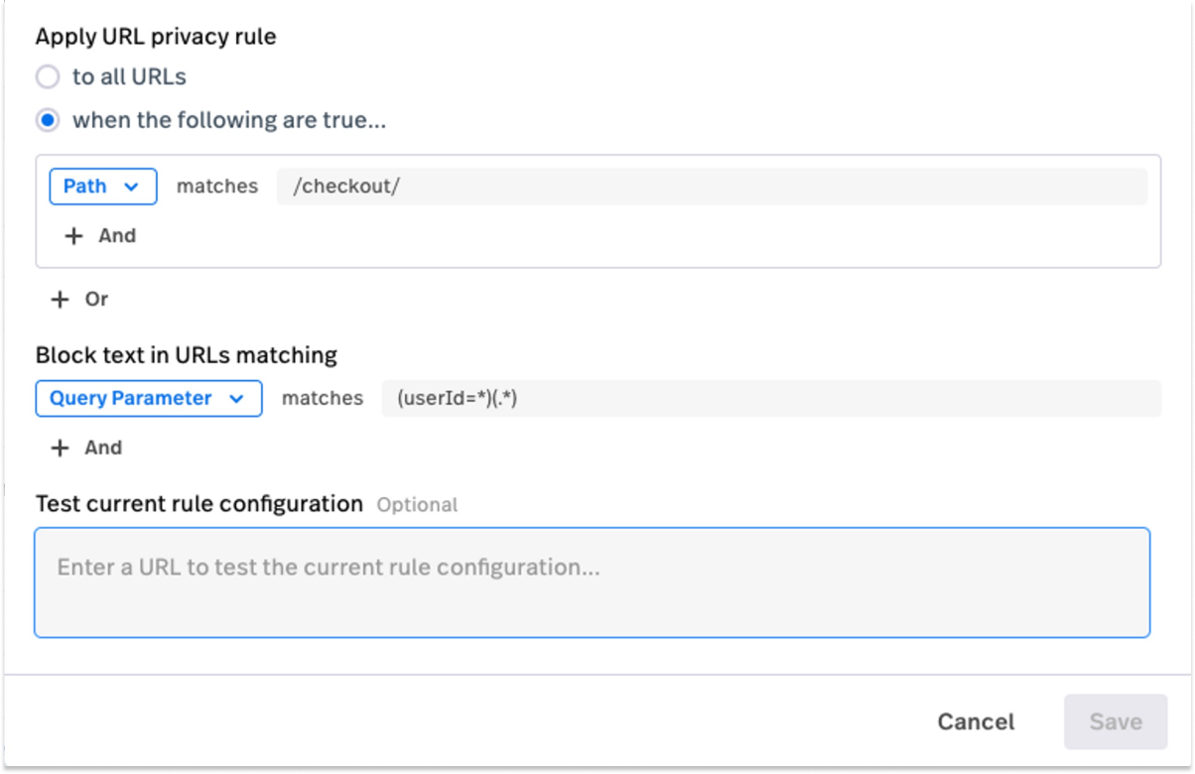Click the chevron in the Path dropdown

coord(131,187)
